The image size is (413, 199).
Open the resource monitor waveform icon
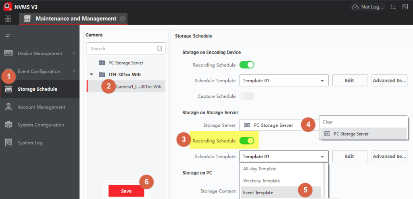click(x=405, y=7)
